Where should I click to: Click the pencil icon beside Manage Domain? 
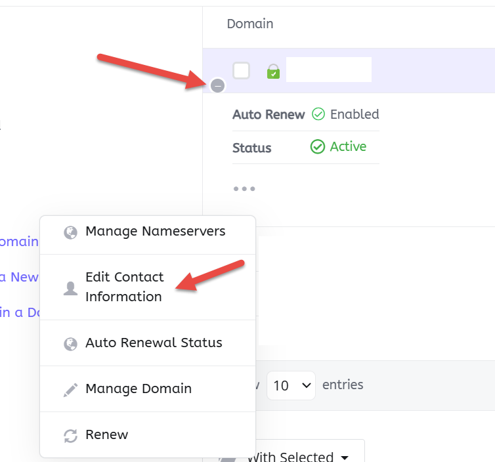(x=70, y=389)
